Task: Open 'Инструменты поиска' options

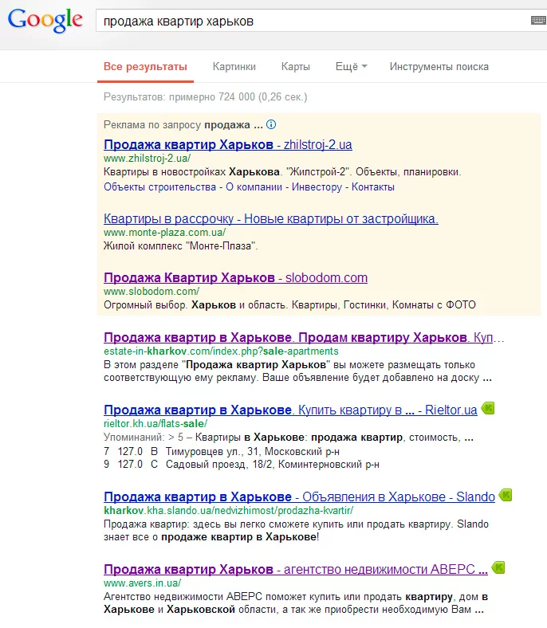Action: [439, 67]
